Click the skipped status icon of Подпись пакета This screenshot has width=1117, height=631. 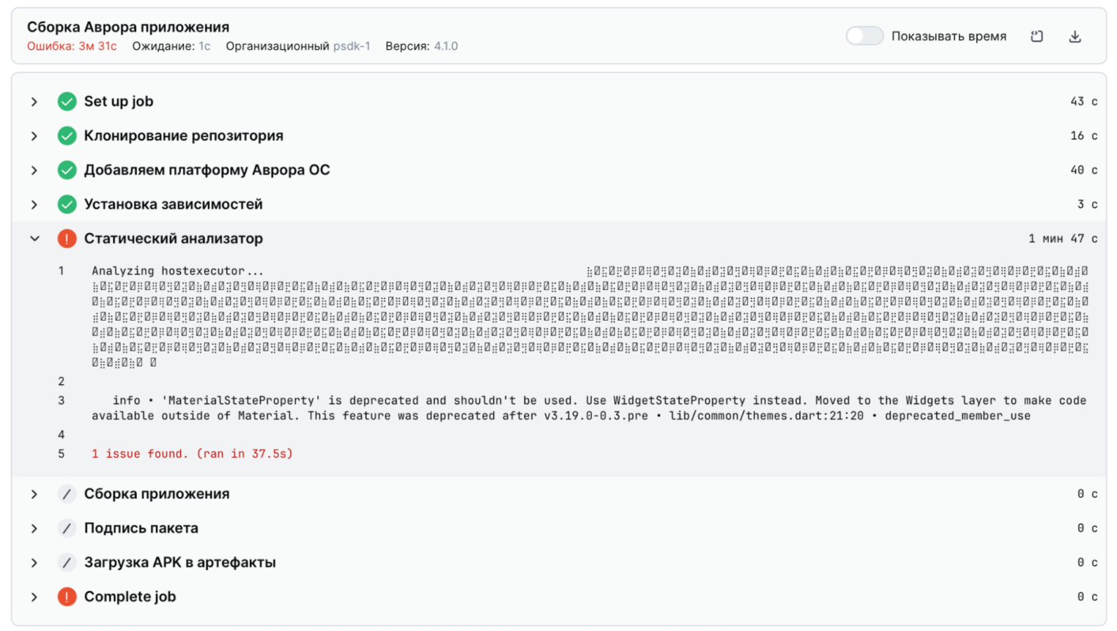click(x=67, y=529)
